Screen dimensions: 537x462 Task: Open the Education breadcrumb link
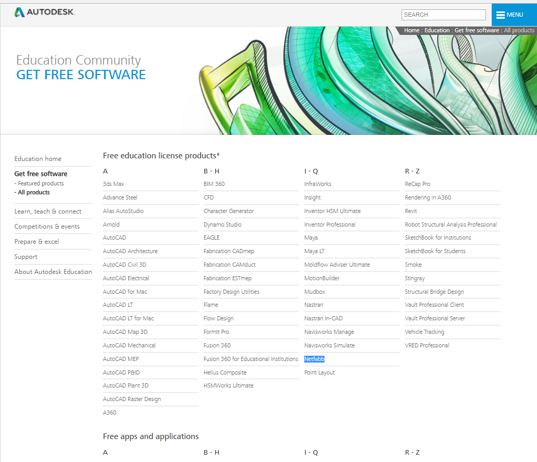[x=436, y=30]
